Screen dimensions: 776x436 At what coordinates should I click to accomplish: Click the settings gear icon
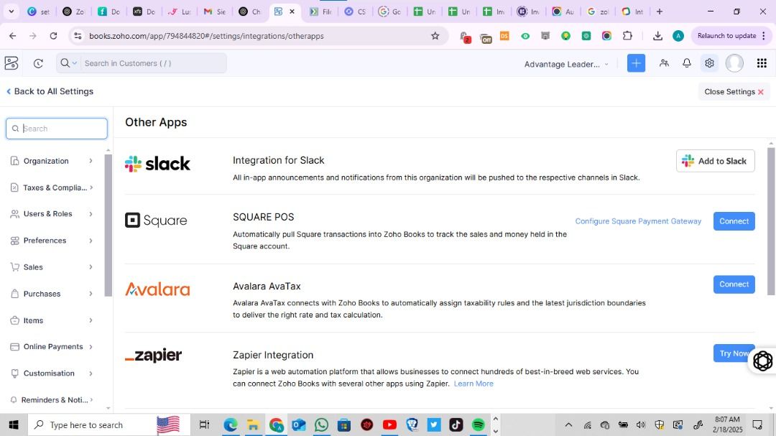tap(709, 63)
